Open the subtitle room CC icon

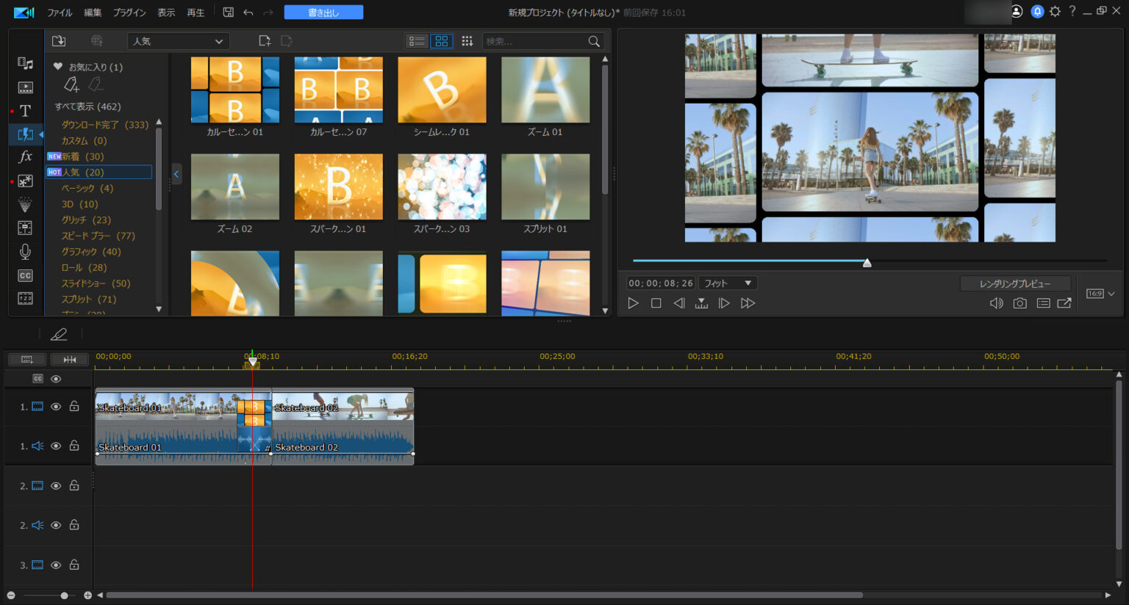(x=25, y=275)
